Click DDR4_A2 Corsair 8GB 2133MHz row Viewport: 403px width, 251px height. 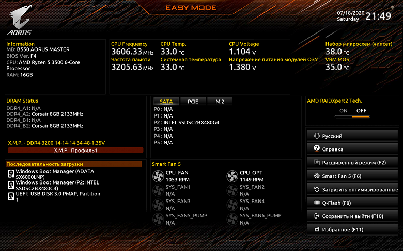tap(45, 114)
